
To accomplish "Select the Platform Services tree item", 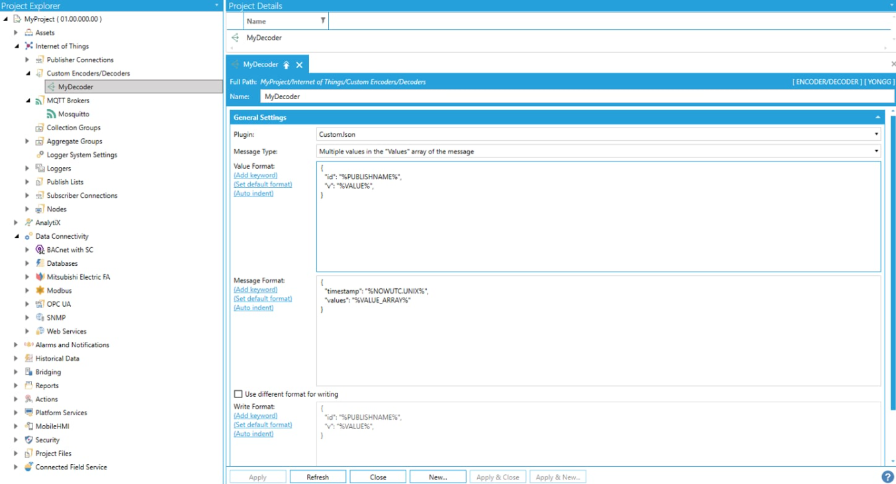I will tap(62, 413).
